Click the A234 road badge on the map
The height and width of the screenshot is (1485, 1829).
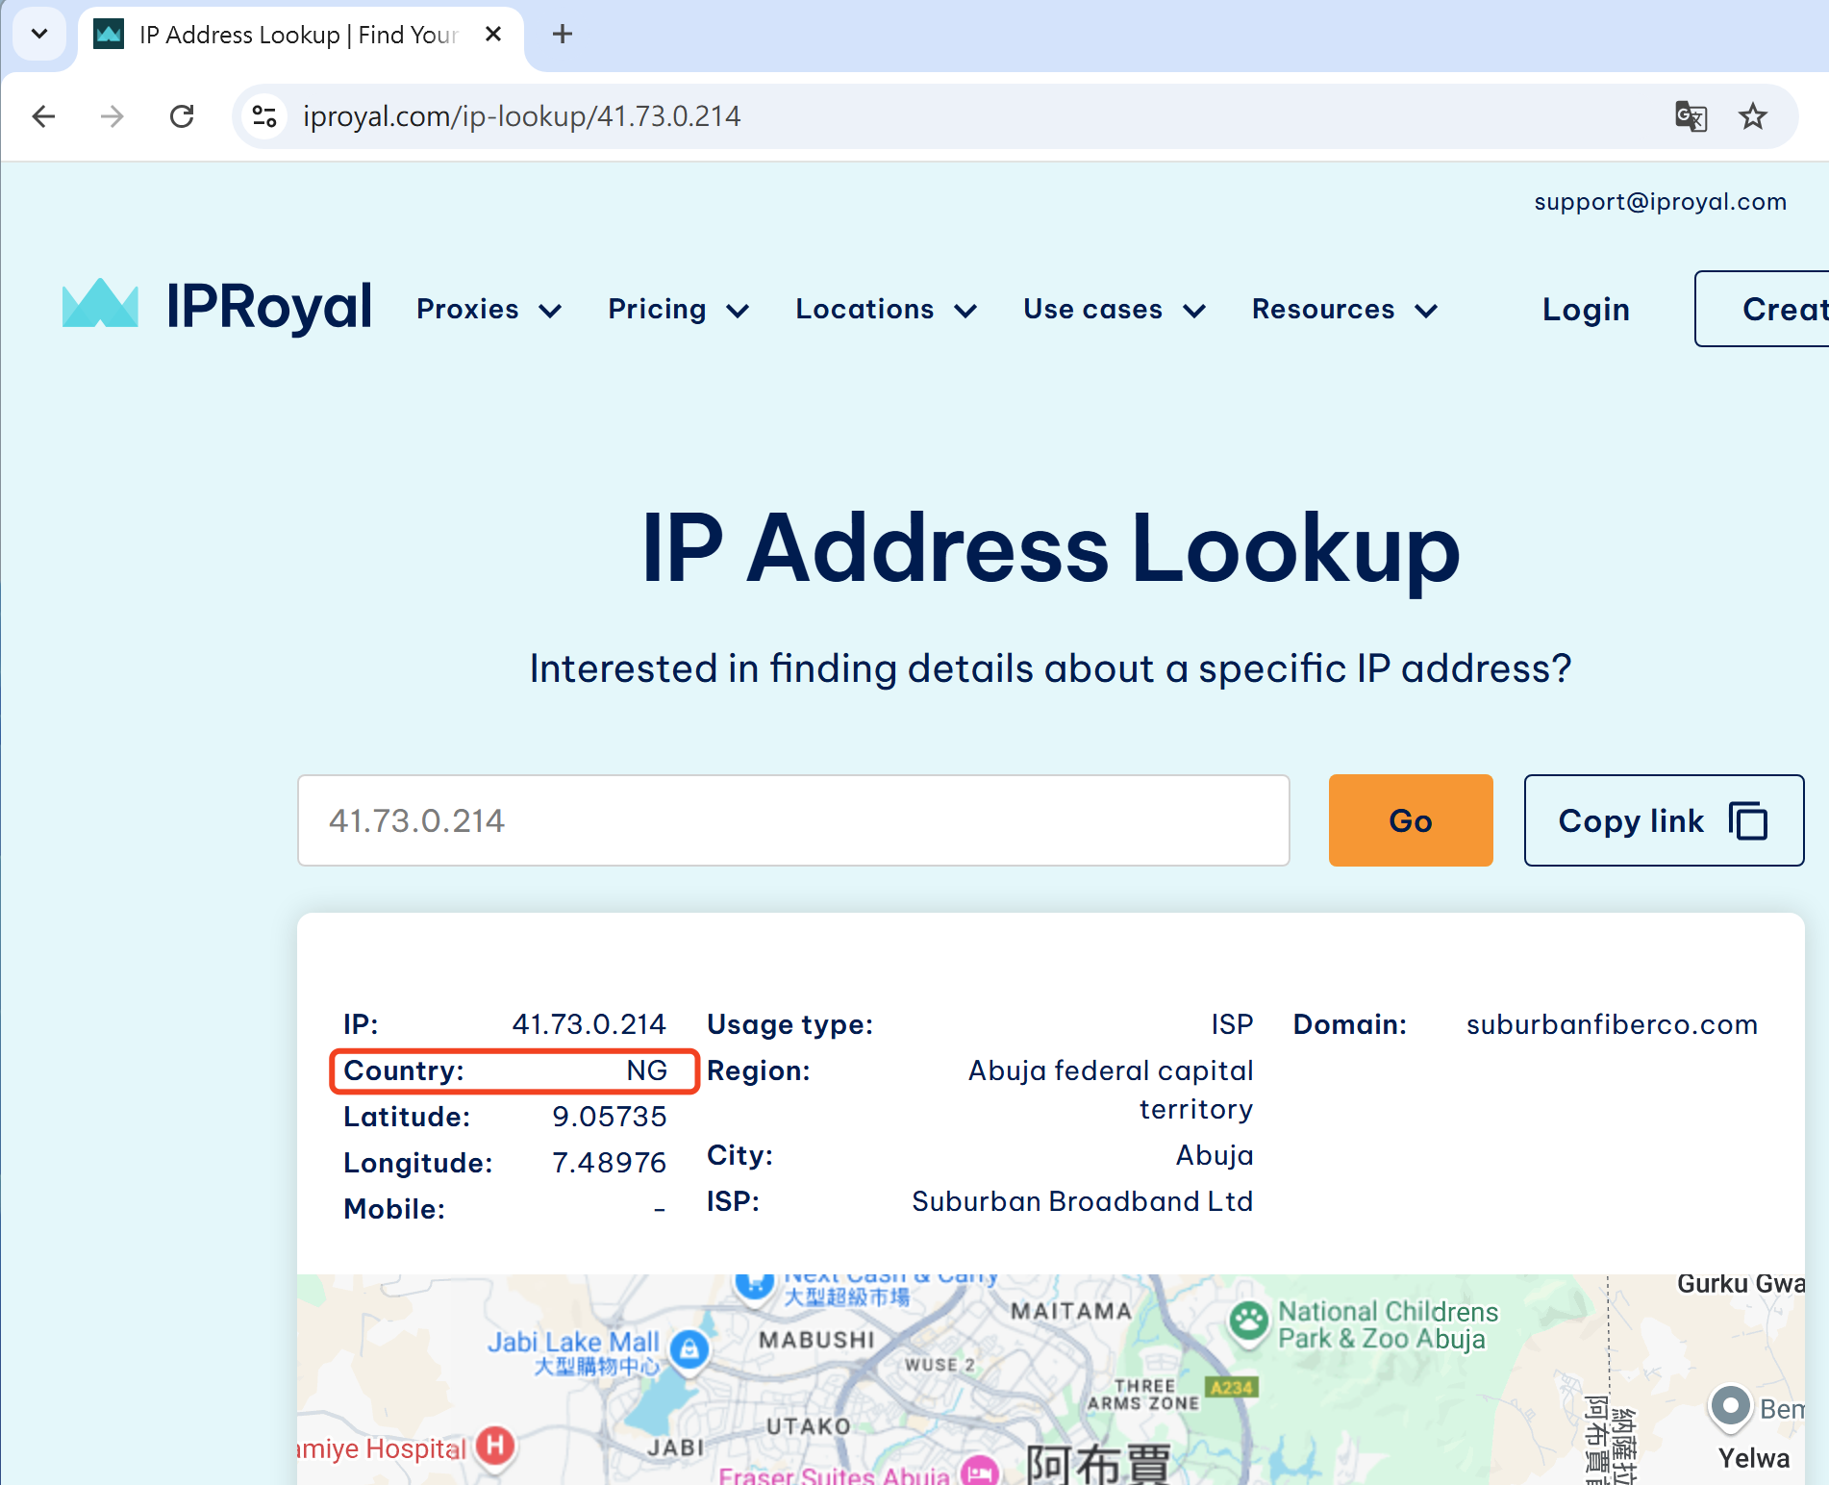point(1232,1387)
